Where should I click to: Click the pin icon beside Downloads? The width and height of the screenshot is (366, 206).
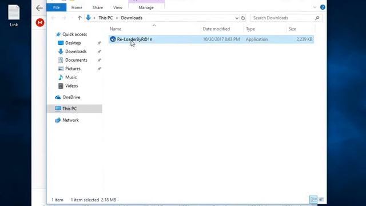point(99,51)
